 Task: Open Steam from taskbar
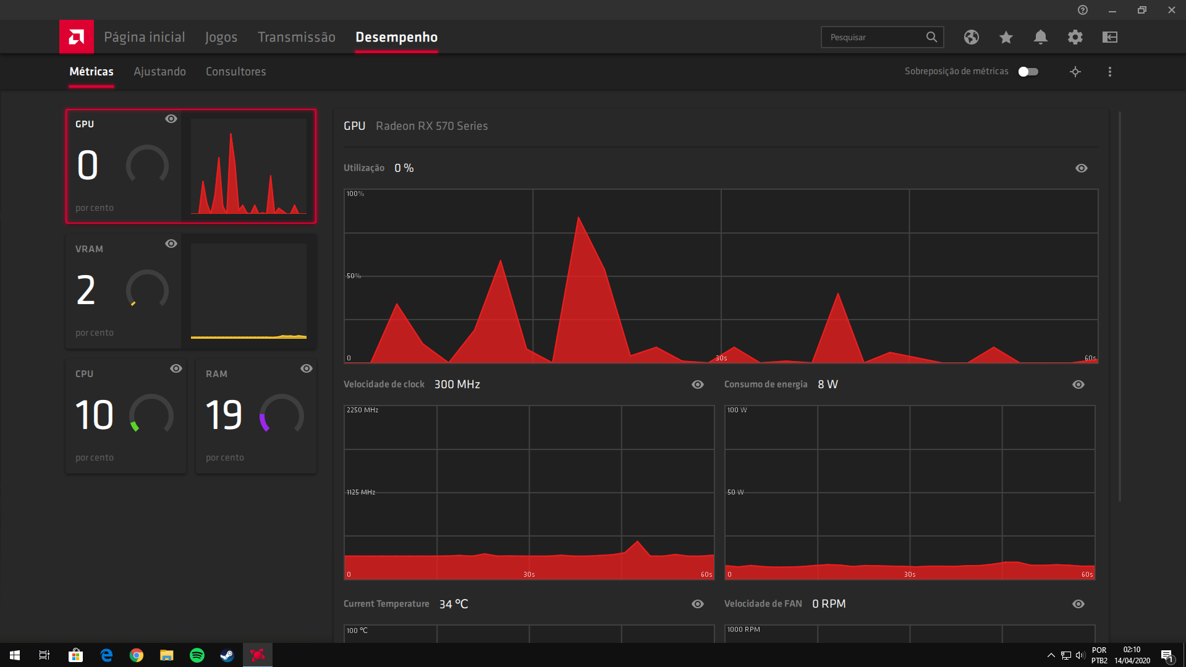[x=227, y=655]
